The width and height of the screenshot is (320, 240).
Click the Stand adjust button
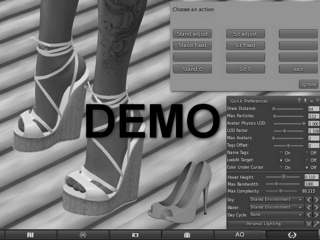[x=192, y=34]
